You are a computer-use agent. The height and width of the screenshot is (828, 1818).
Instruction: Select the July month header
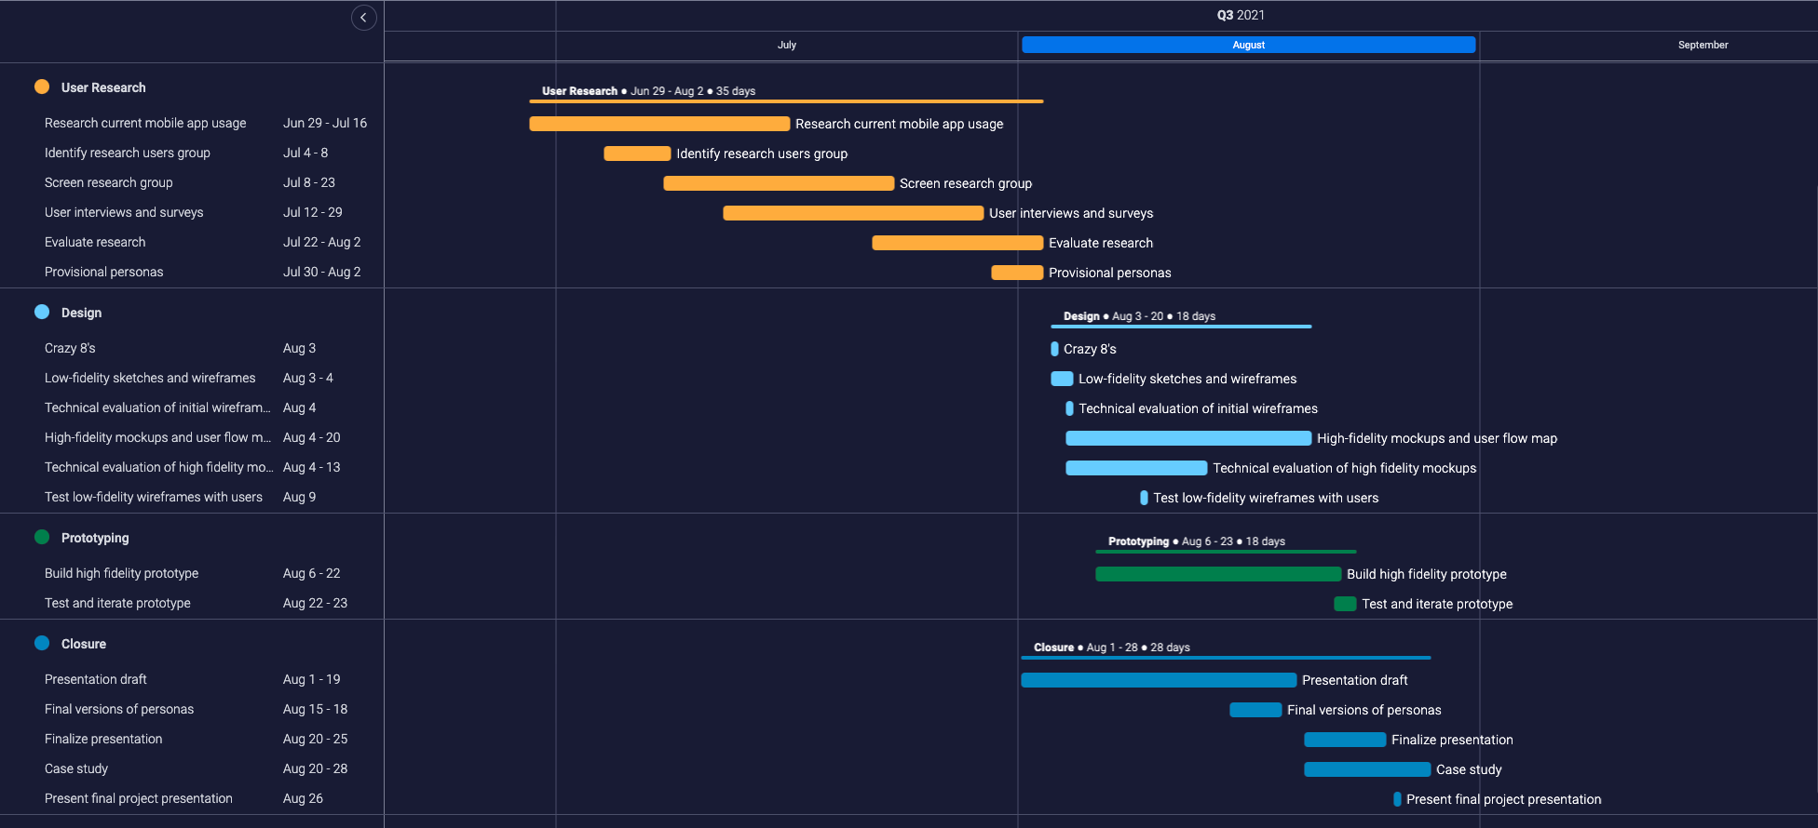tap(787, 45)
